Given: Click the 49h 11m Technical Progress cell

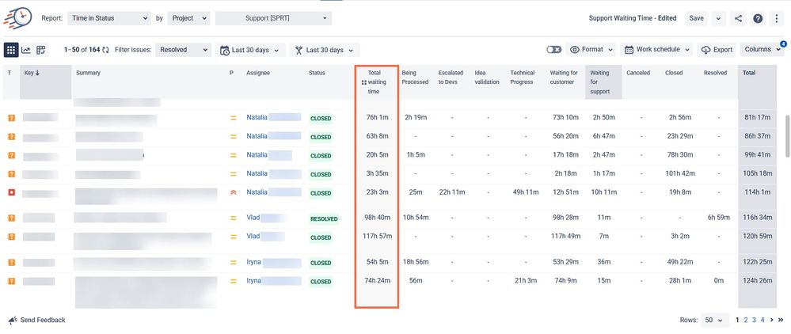Looking at the screenshot, I should (x=525, y=192).
